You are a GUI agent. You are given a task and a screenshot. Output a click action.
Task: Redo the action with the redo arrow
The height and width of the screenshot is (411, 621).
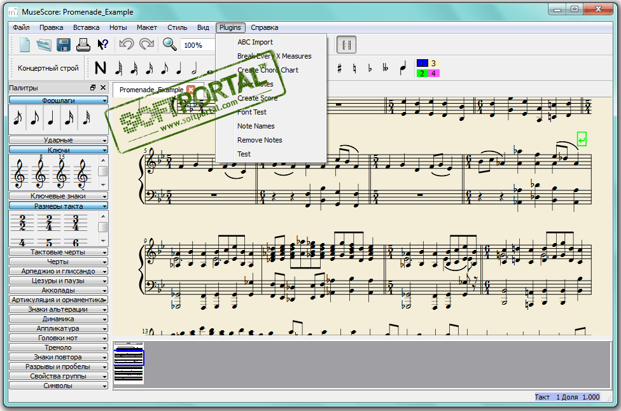(x=146, y=44)
